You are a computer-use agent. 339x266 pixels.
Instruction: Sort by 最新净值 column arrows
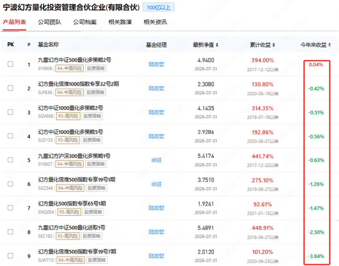[x=217, y=45]
